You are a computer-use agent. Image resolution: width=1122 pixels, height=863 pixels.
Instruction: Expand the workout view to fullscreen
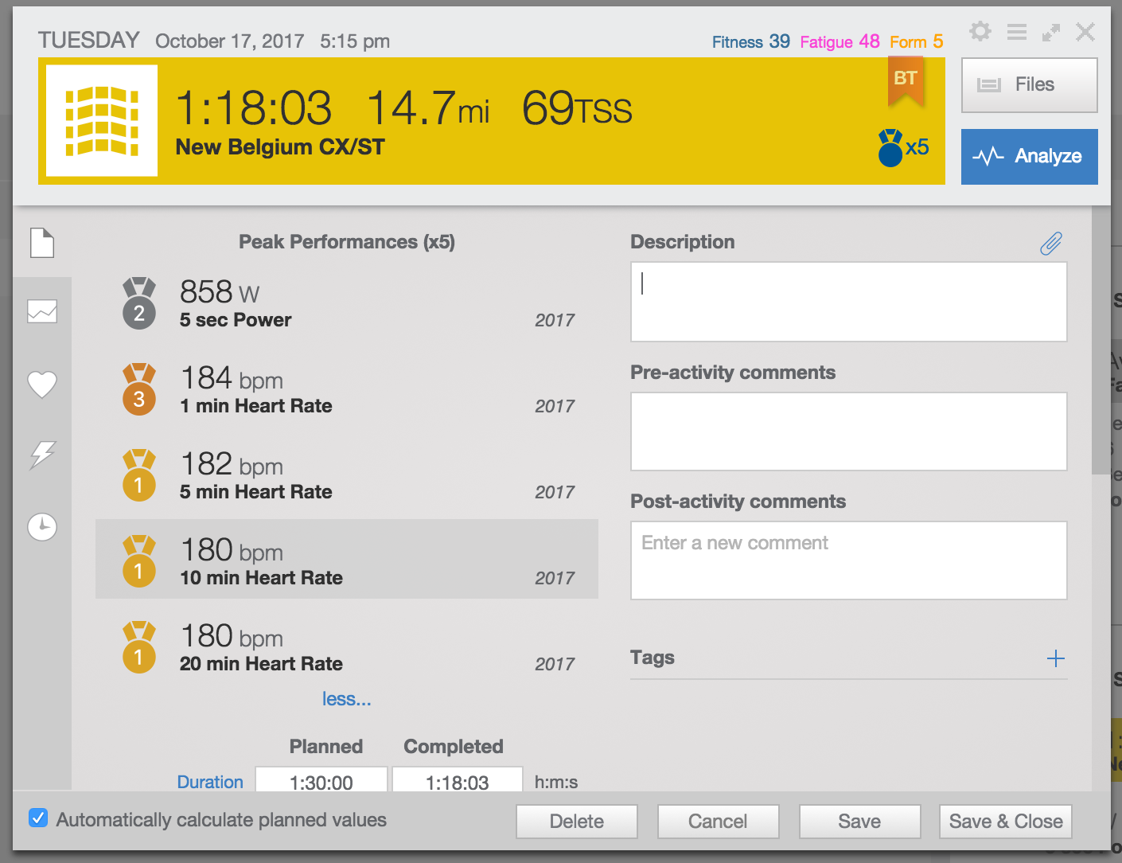[x=1051, y=33]
